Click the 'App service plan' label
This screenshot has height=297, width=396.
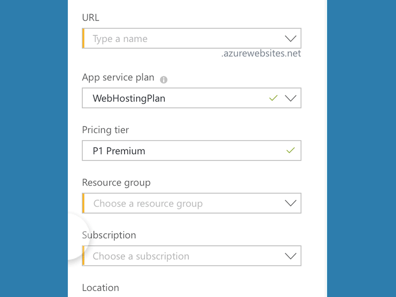tap(118, 78)
